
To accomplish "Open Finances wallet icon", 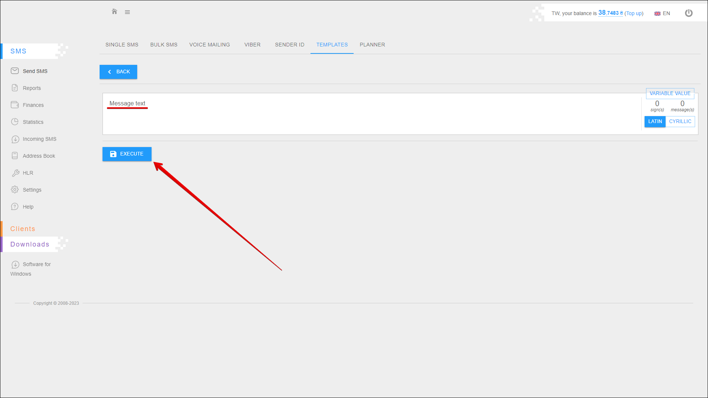I will click(15, 105).
